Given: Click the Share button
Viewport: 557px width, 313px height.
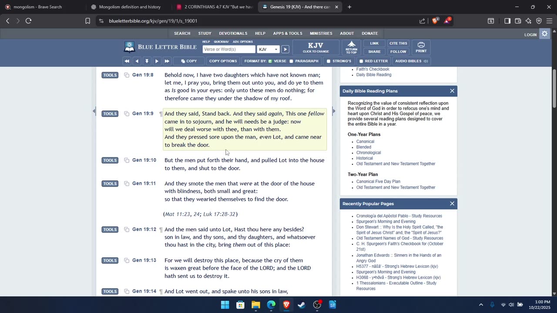Looking at the screenshot, I should coord(374,52).
